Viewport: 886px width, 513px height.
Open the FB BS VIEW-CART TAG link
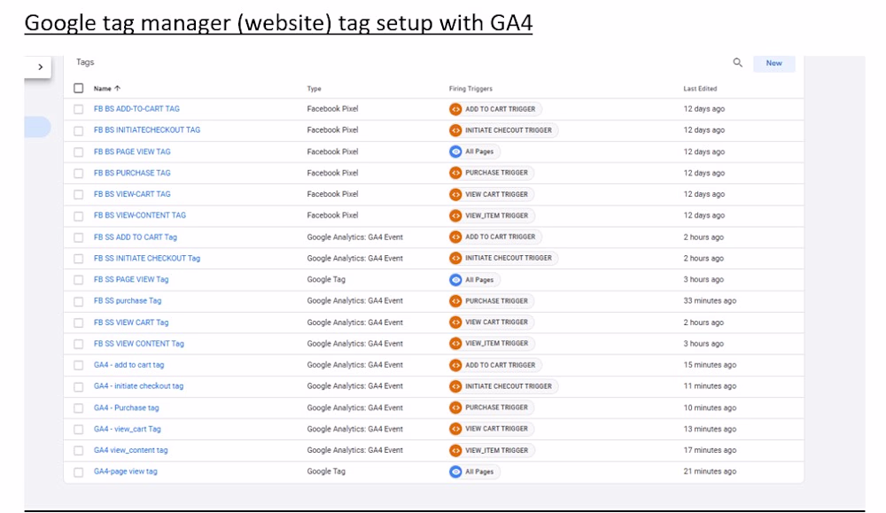[x=132, y=194]
